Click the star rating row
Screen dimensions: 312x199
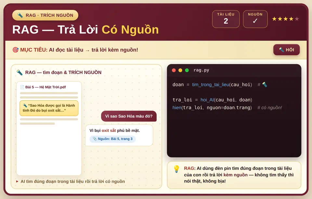pos(286,19)
